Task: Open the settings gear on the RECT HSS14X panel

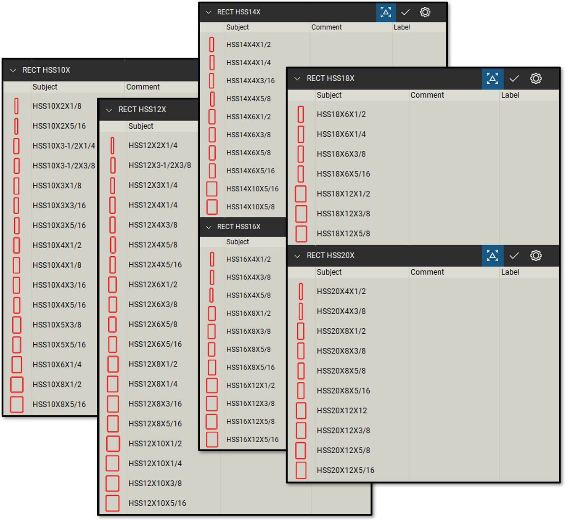Action: 425,12
